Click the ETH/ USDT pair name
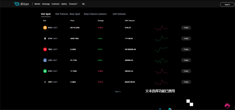This screenshot has height=110, width=235. (53, 39)
